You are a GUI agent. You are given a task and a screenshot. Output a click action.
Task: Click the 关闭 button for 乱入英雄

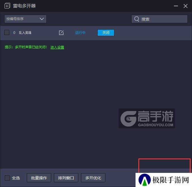pyautogui.click(x=106, y=33)
